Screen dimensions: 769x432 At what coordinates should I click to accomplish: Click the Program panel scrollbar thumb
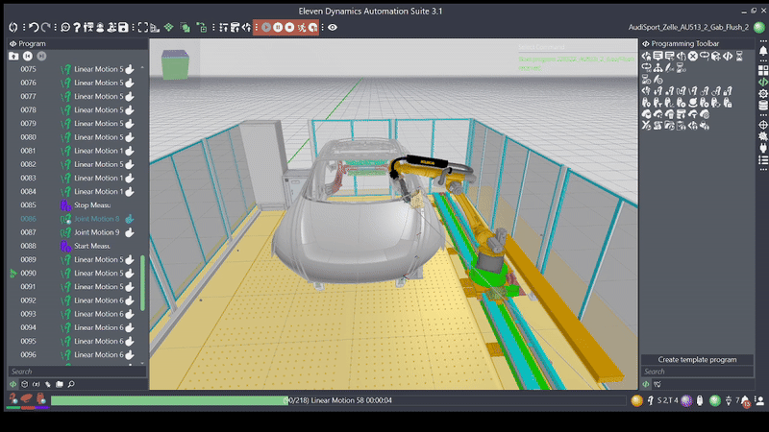point(142,282)
